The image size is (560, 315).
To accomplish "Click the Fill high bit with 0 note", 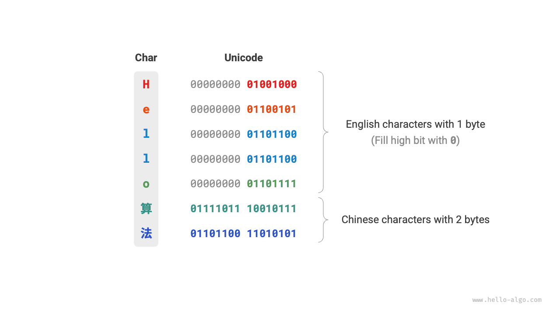I will pyautogui.click(x=415, y=140).
